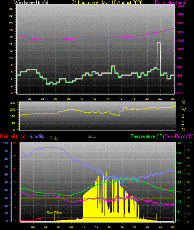Click the 180 wind direction scale value
Screen dimensions: 194x230
[x=12, y=116]
